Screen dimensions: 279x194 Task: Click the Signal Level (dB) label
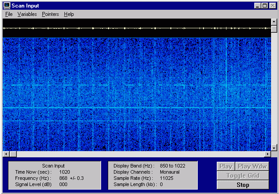coord(33,184)
